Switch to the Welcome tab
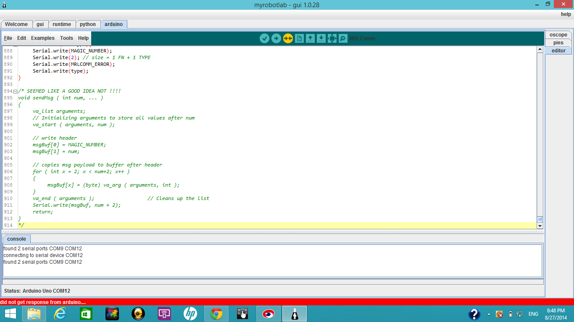The height and width of the screenshot is (322, 574). pyautogui.click(x=16, y=24)
